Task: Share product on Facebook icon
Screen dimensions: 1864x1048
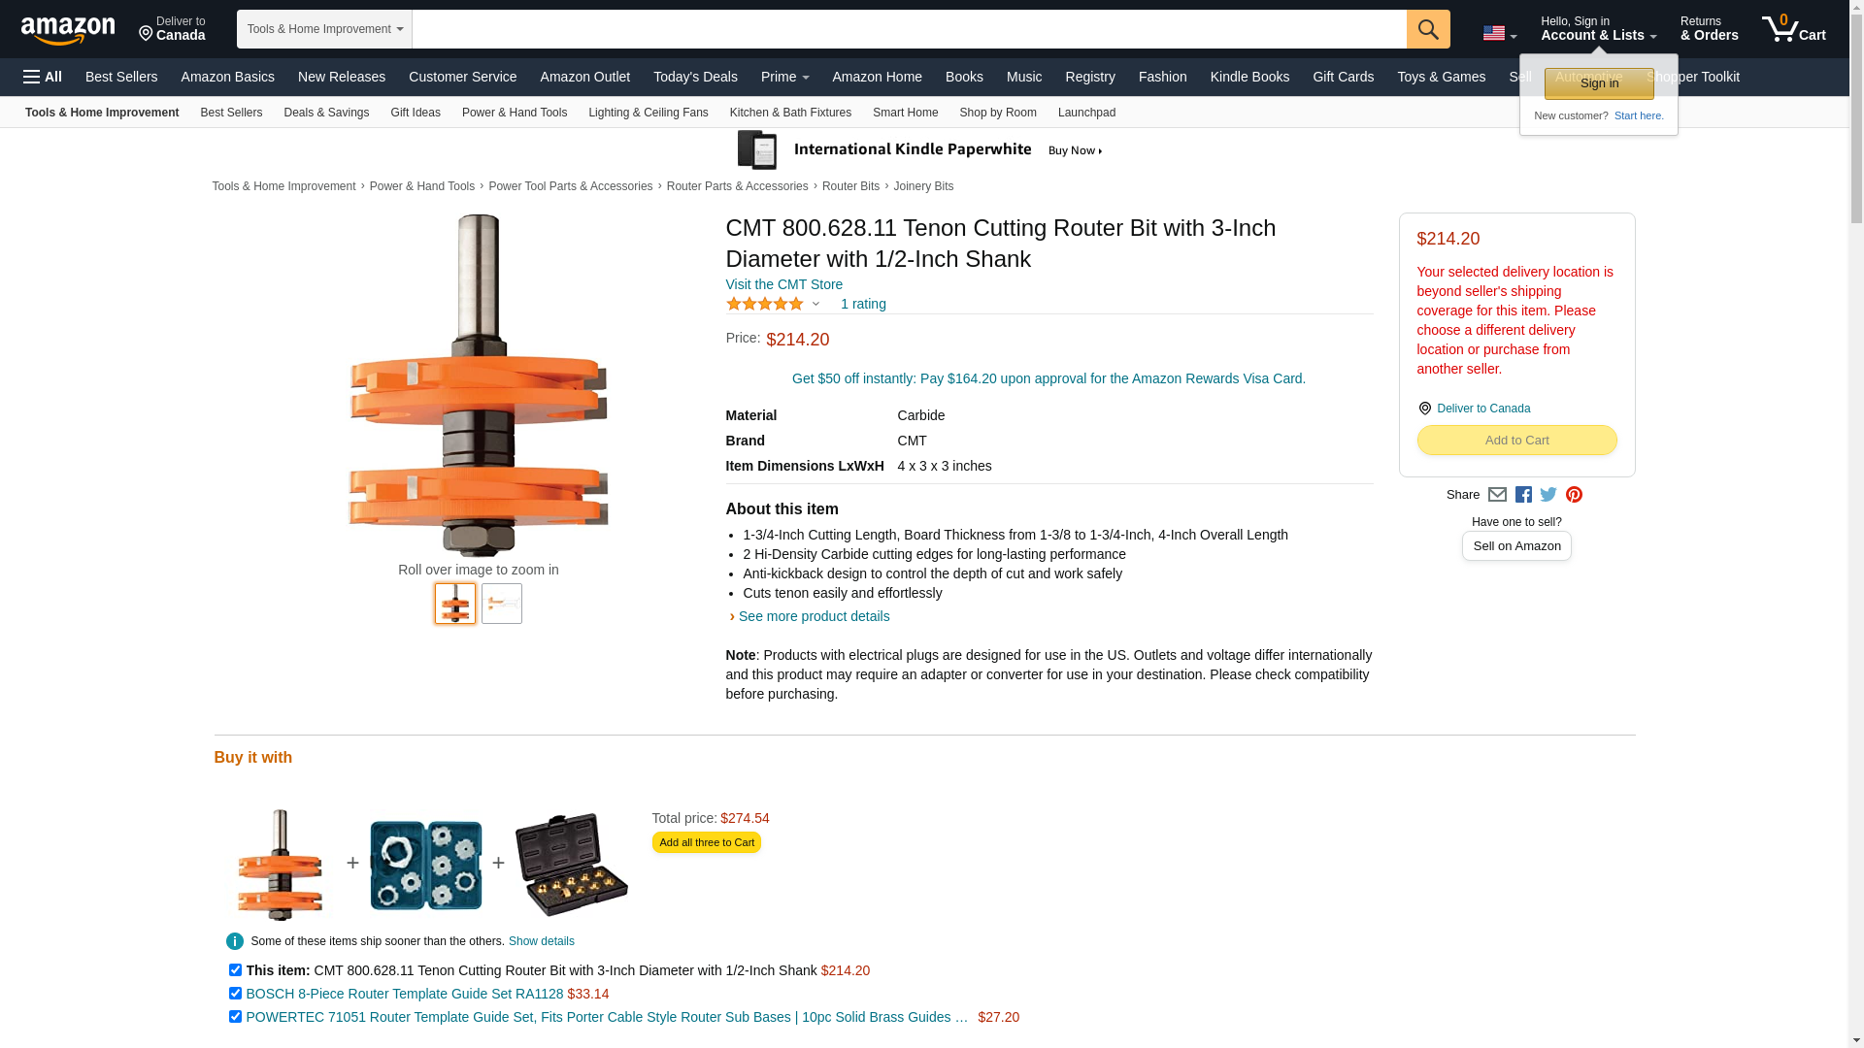Action: (1523, 495)
